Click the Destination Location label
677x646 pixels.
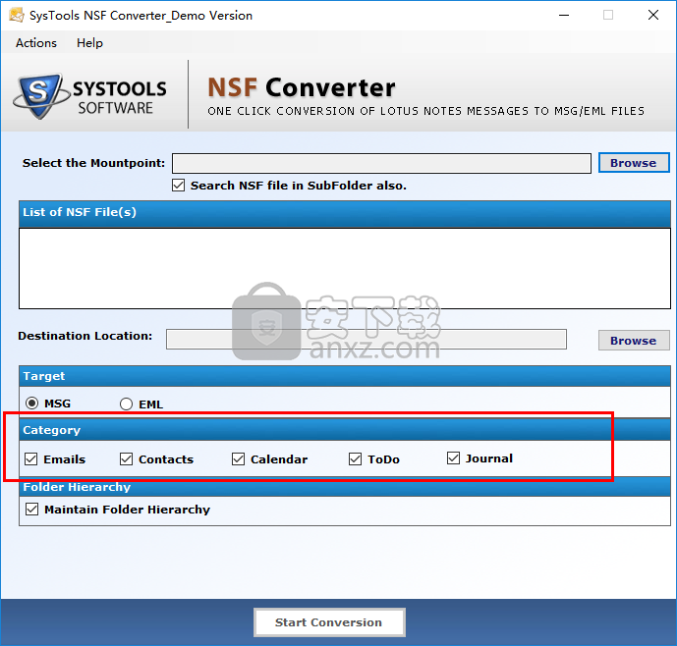85,336
